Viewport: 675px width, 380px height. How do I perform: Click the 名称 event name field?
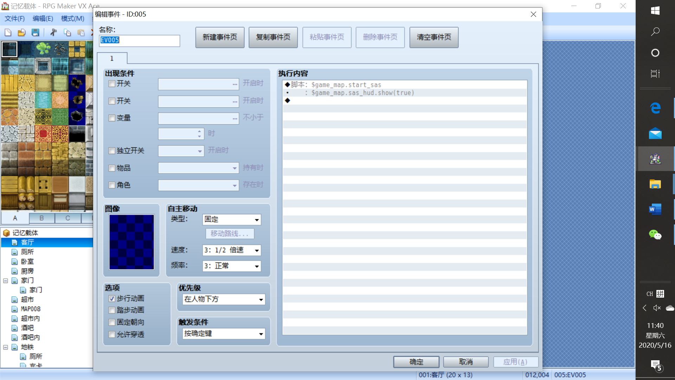[140, 40]
